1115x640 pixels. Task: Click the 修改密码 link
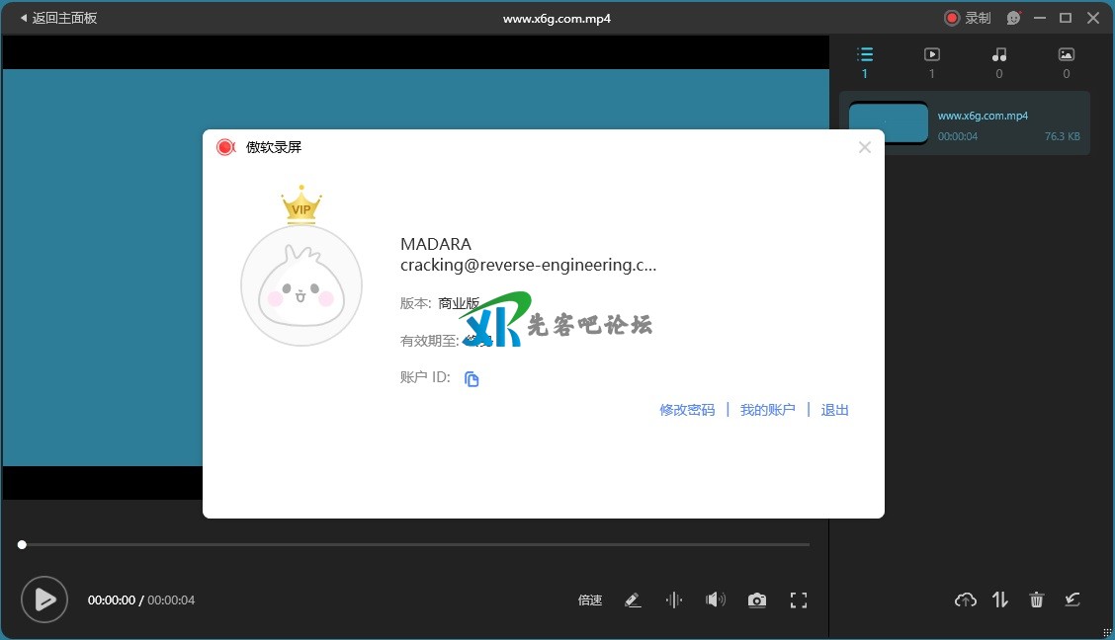tap(687, 410)
